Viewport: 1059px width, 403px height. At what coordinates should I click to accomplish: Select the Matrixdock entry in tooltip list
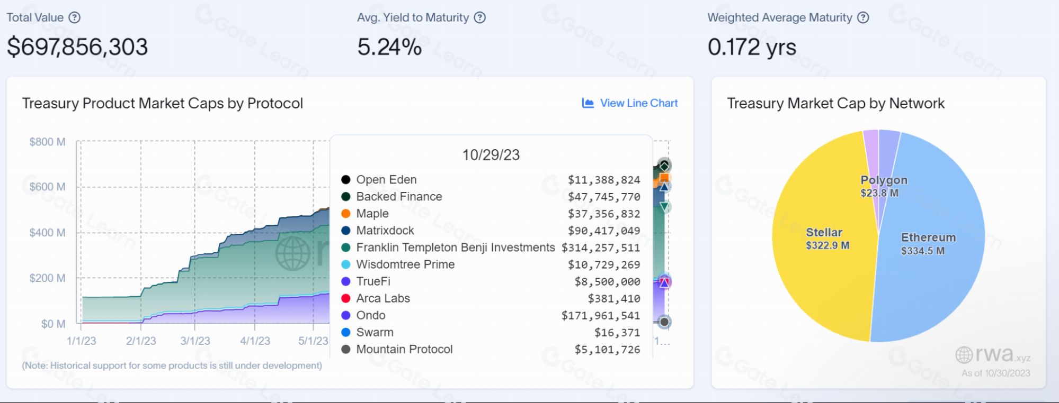[x=385, y=231]
